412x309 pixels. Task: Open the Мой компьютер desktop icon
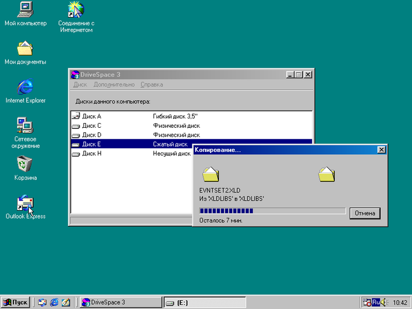coord(25,9)
